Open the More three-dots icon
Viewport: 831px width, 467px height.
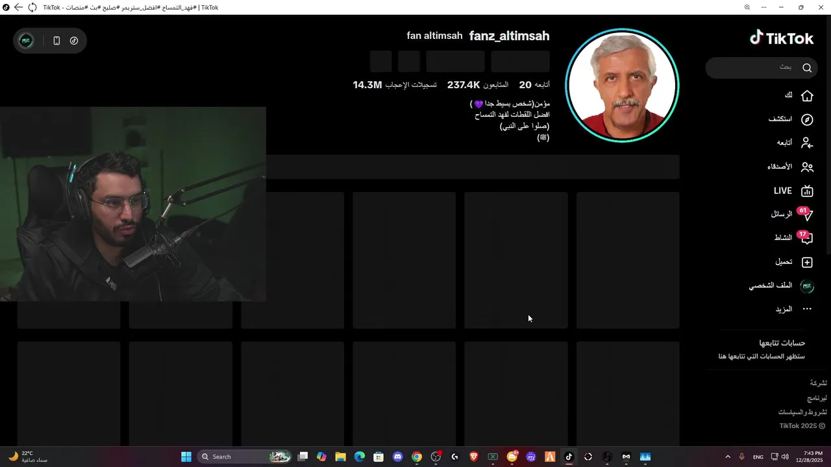[x=807, y=309]
